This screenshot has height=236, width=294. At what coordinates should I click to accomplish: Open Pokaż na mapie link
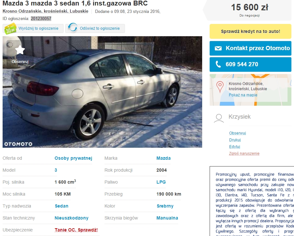point(243,95)
